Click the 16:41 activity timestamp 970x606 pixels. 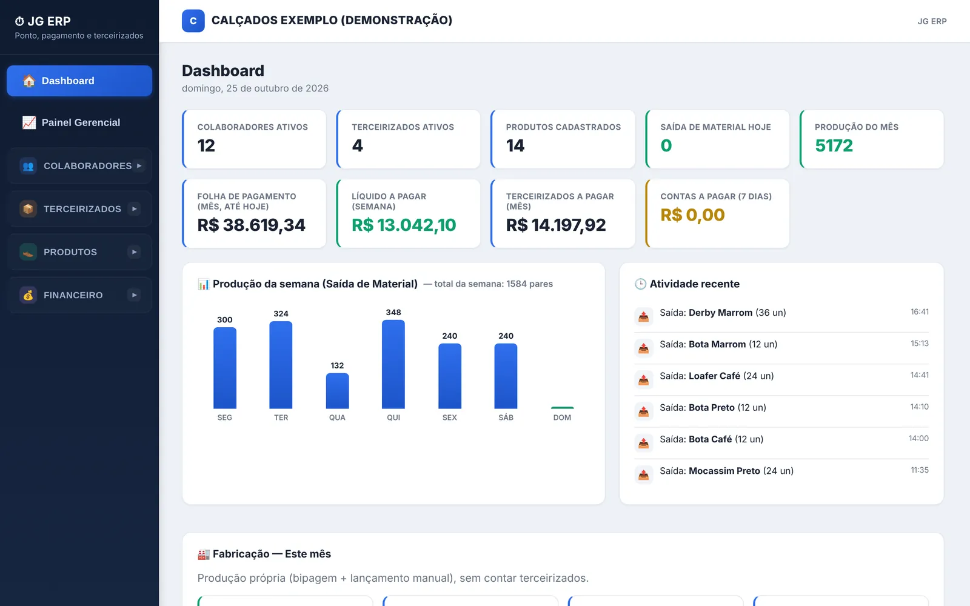920,312
